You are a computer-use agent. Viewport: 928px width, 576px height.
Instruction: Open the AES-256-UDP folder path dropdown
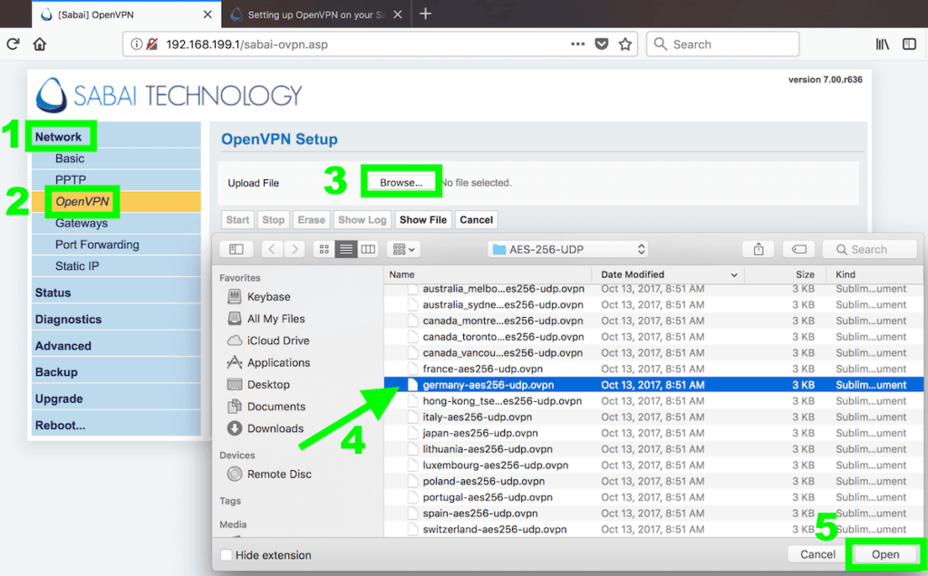(x=567, y=249)
